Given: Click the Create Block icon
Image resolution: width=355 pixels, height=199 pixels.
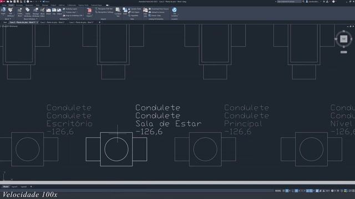Looking at the screenshot, I should (20, 12).
